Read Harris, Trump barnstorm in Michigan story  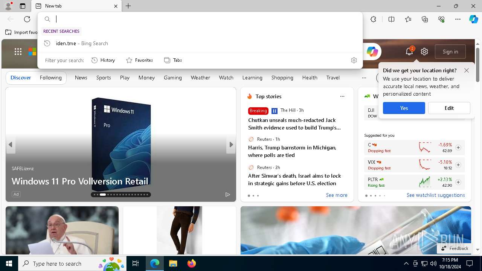tap(292, 151)
